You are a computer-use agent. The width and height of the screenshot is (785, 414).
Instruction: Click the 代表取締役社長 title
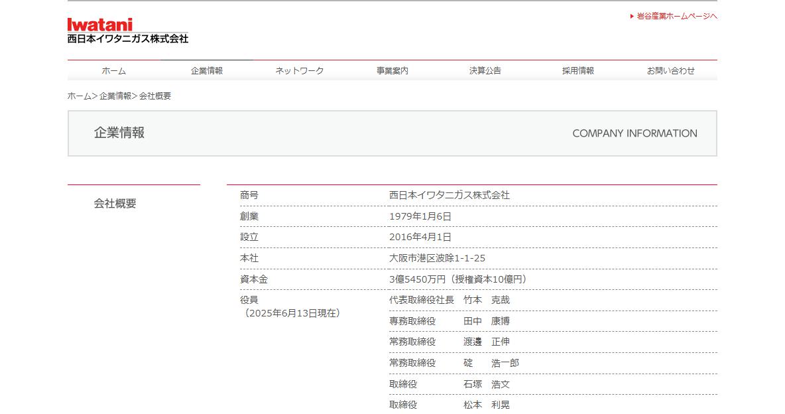422,300
